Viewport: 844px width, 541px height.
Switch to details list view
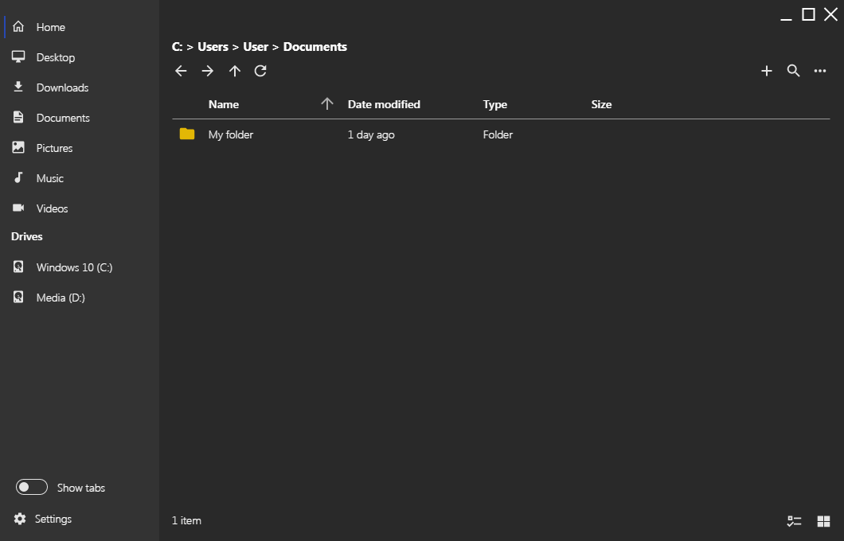[794, 520]
